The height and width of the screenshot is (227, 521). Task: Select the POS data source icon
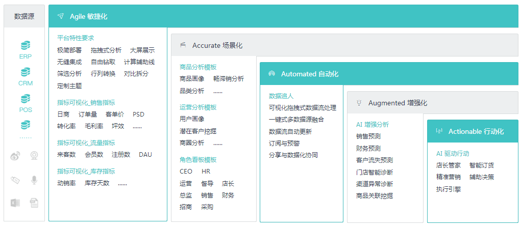tap(26, 99)
